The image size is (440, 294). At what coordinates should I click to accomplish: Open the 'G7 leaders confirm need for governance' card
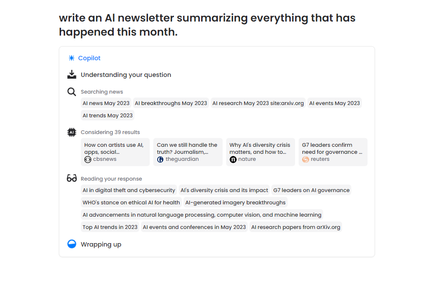(x=332, y=152)
